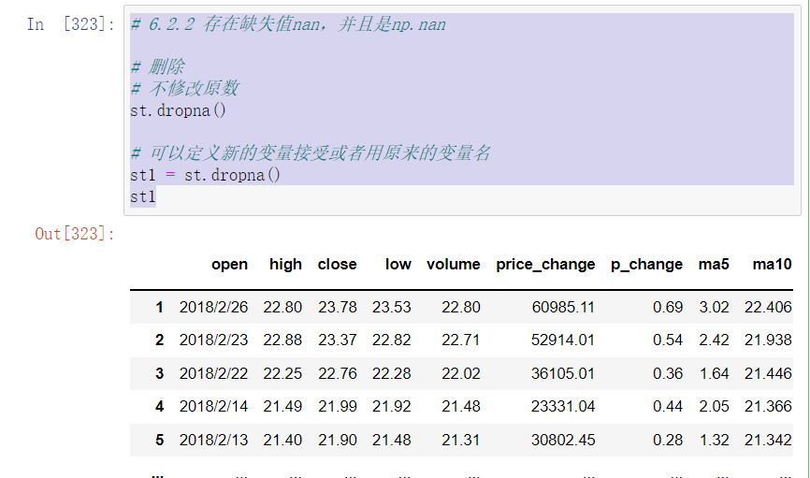The image size is (810, 478).
Task: Click the Out[323] output prompt label
Action: point(75,234)
